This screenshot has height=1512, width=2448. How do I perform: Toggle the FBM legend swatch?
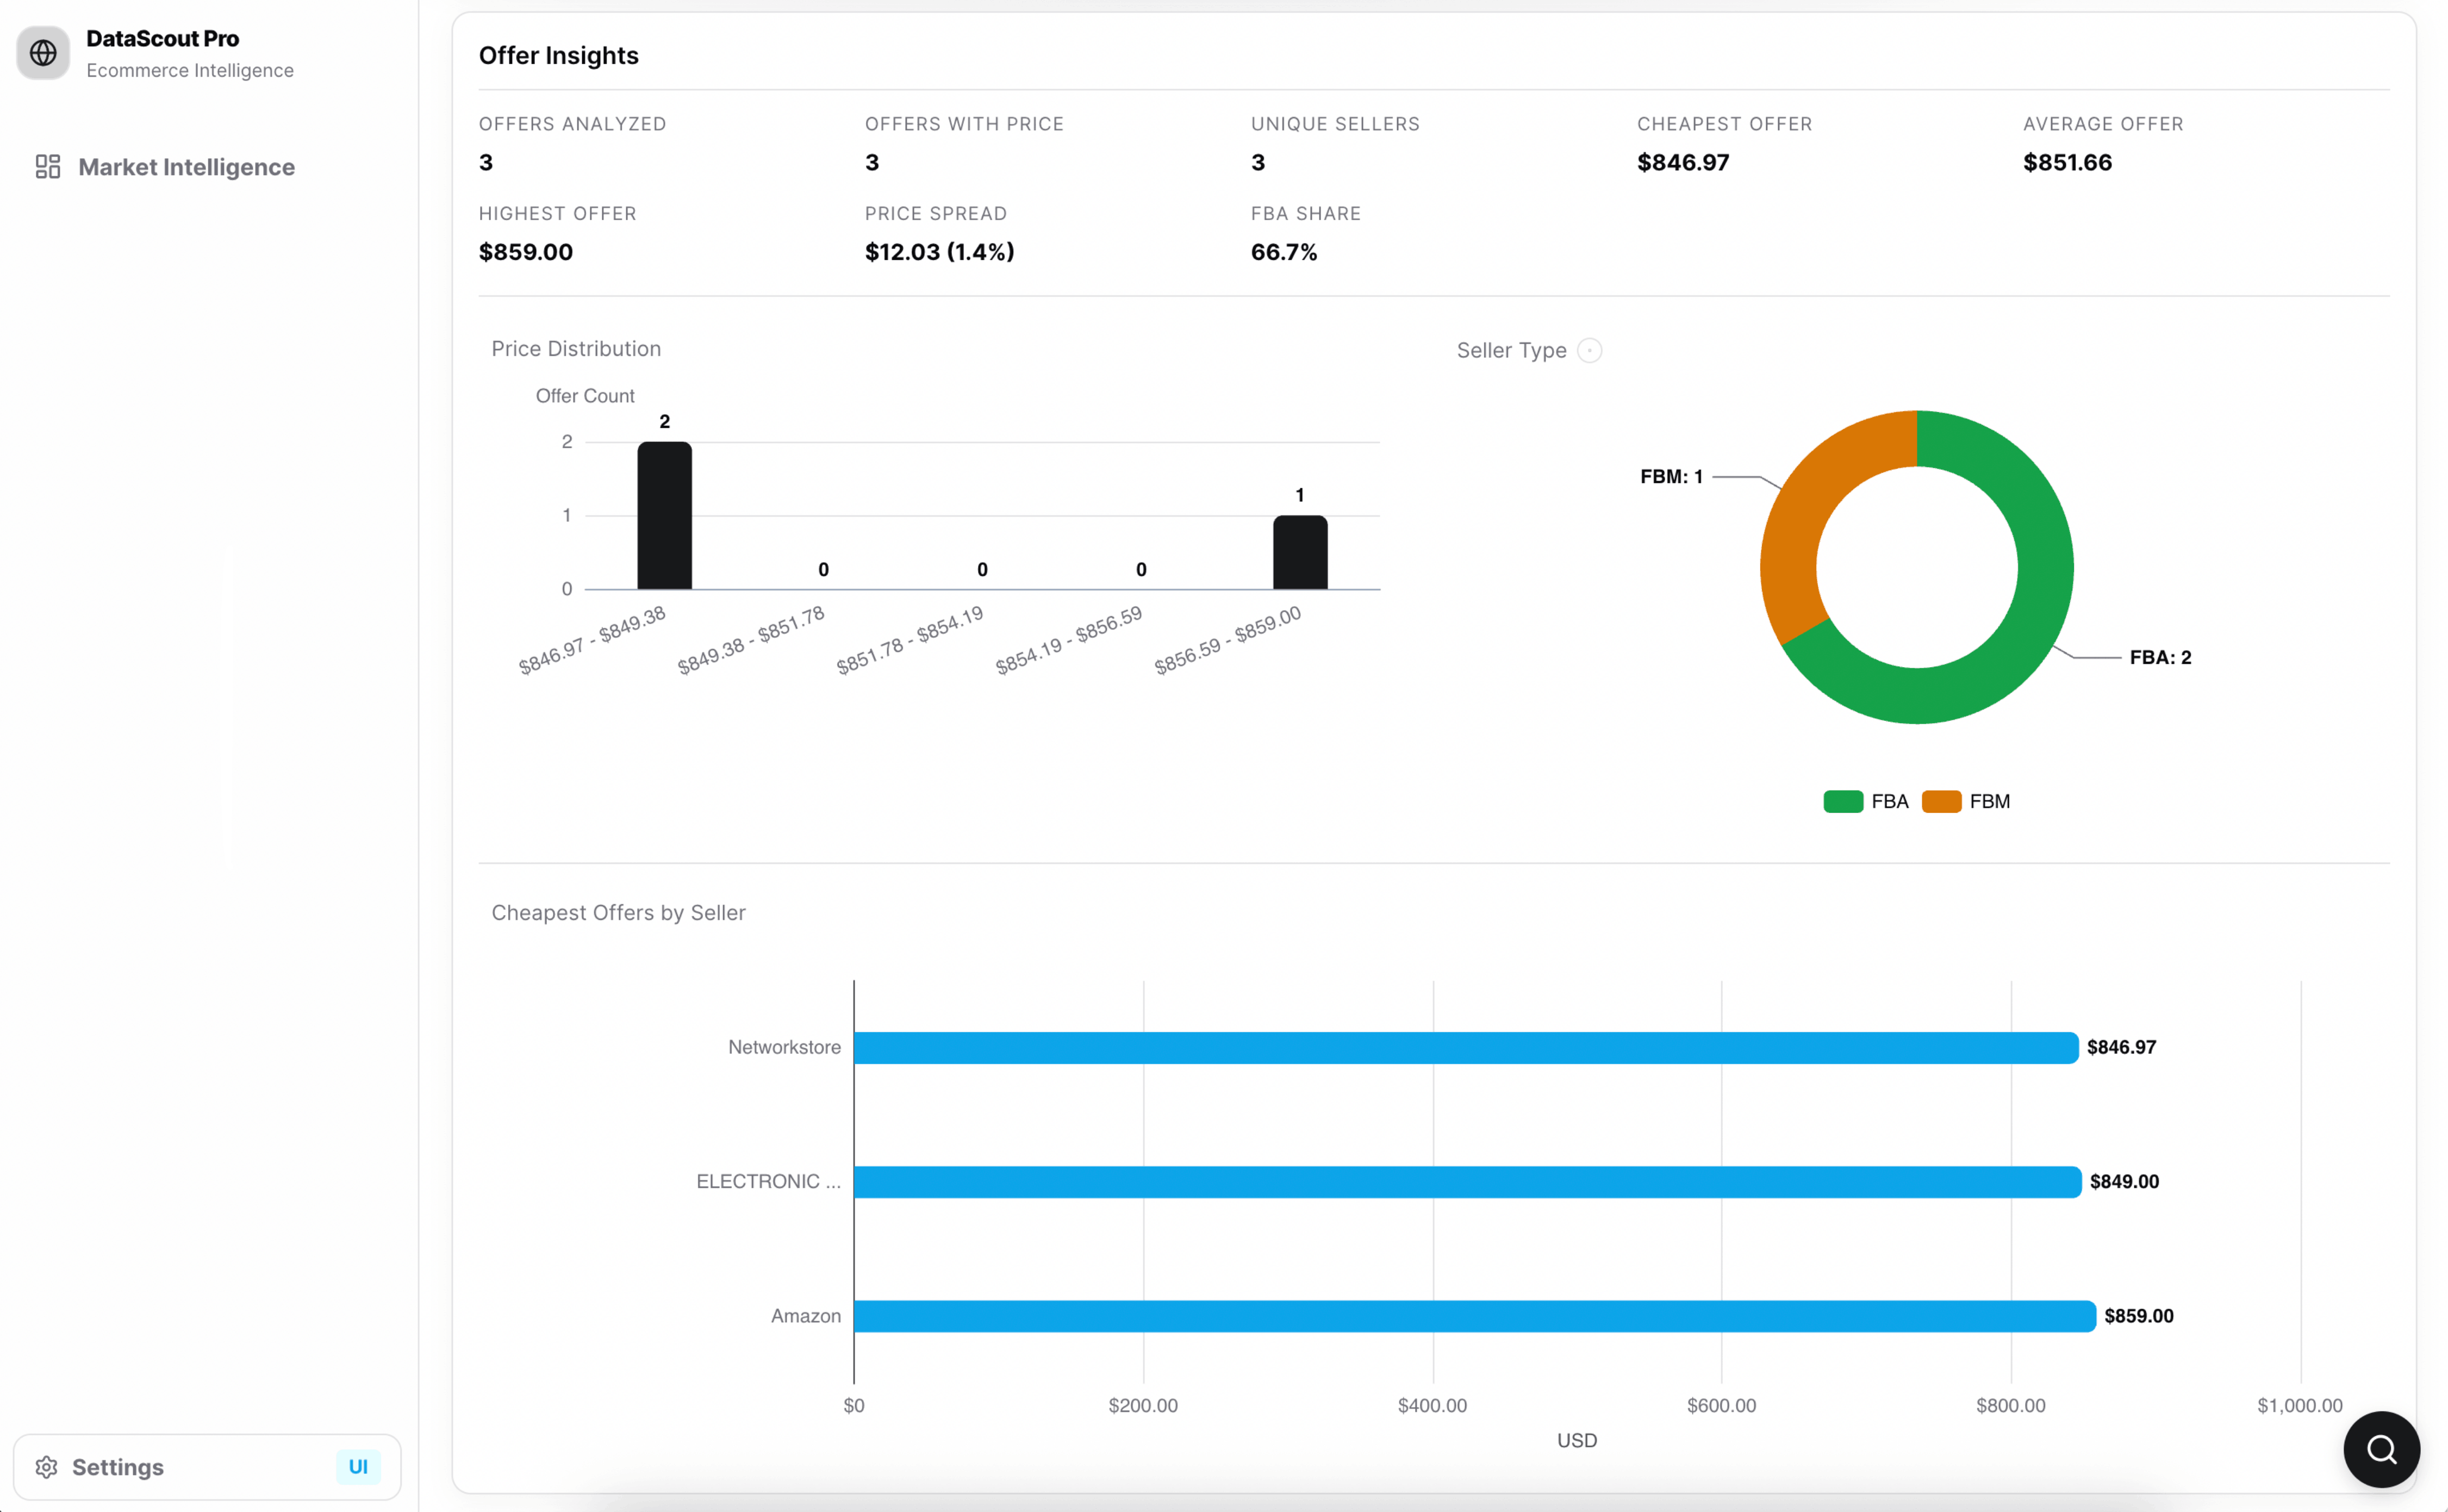coord(1941,802)
